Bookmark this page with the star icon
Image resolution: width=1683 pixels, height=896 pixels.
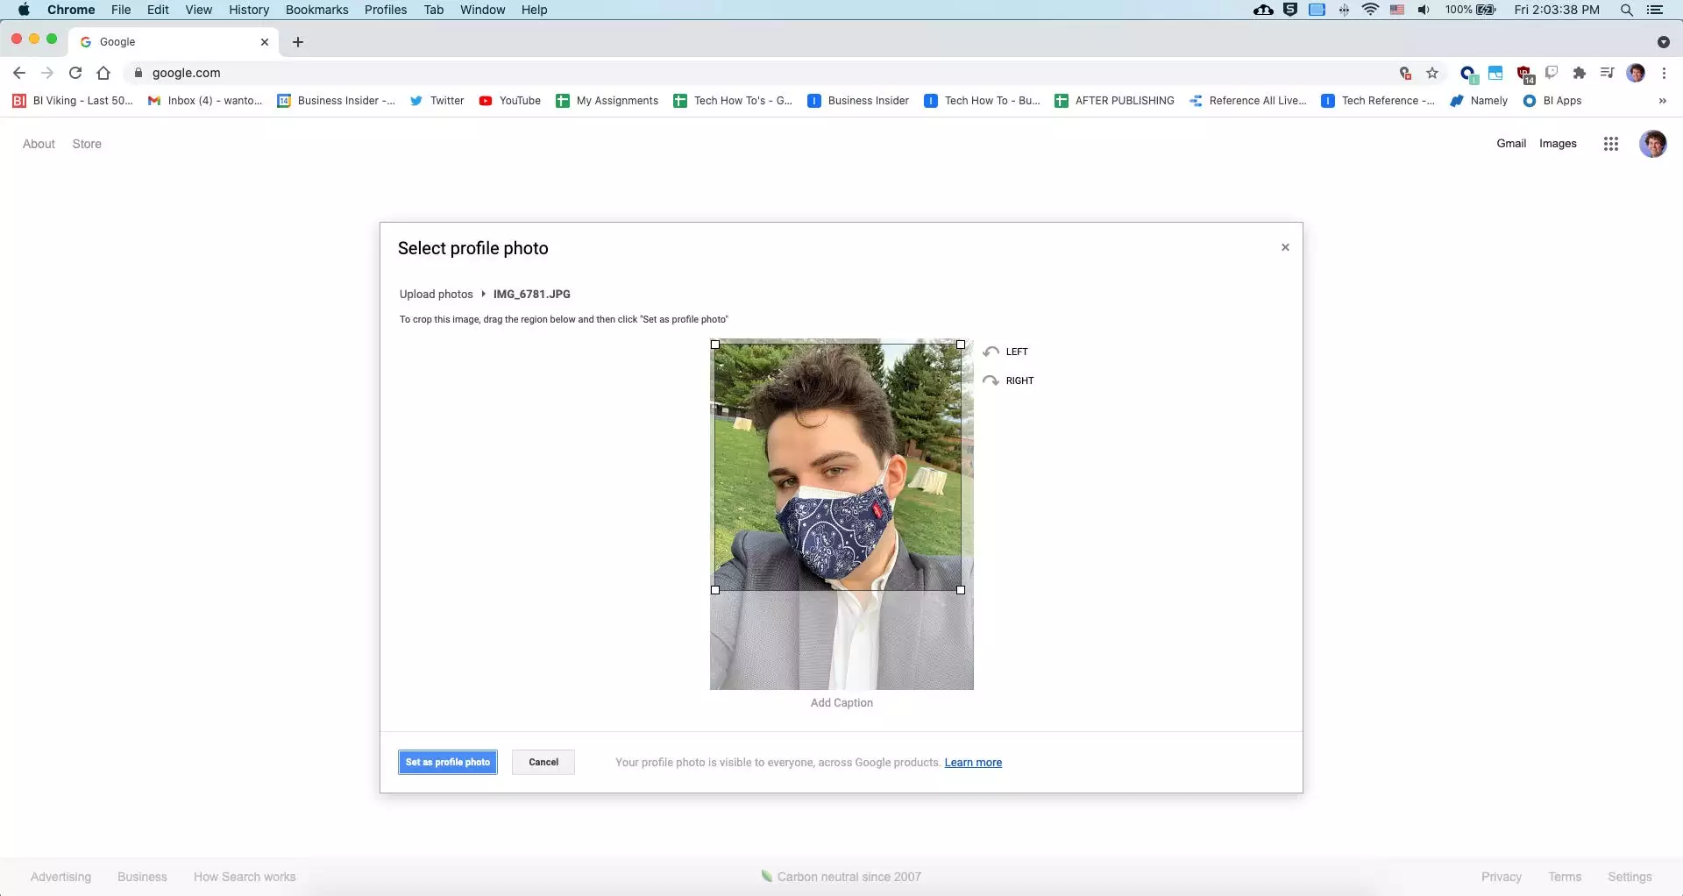coord(1432,73)
